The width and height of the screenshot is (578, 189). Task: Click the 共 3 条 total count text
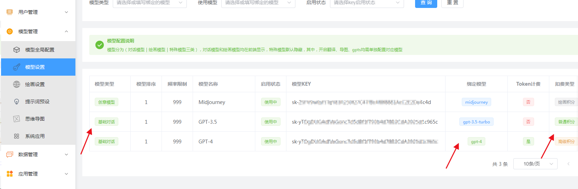pos(500,164)
